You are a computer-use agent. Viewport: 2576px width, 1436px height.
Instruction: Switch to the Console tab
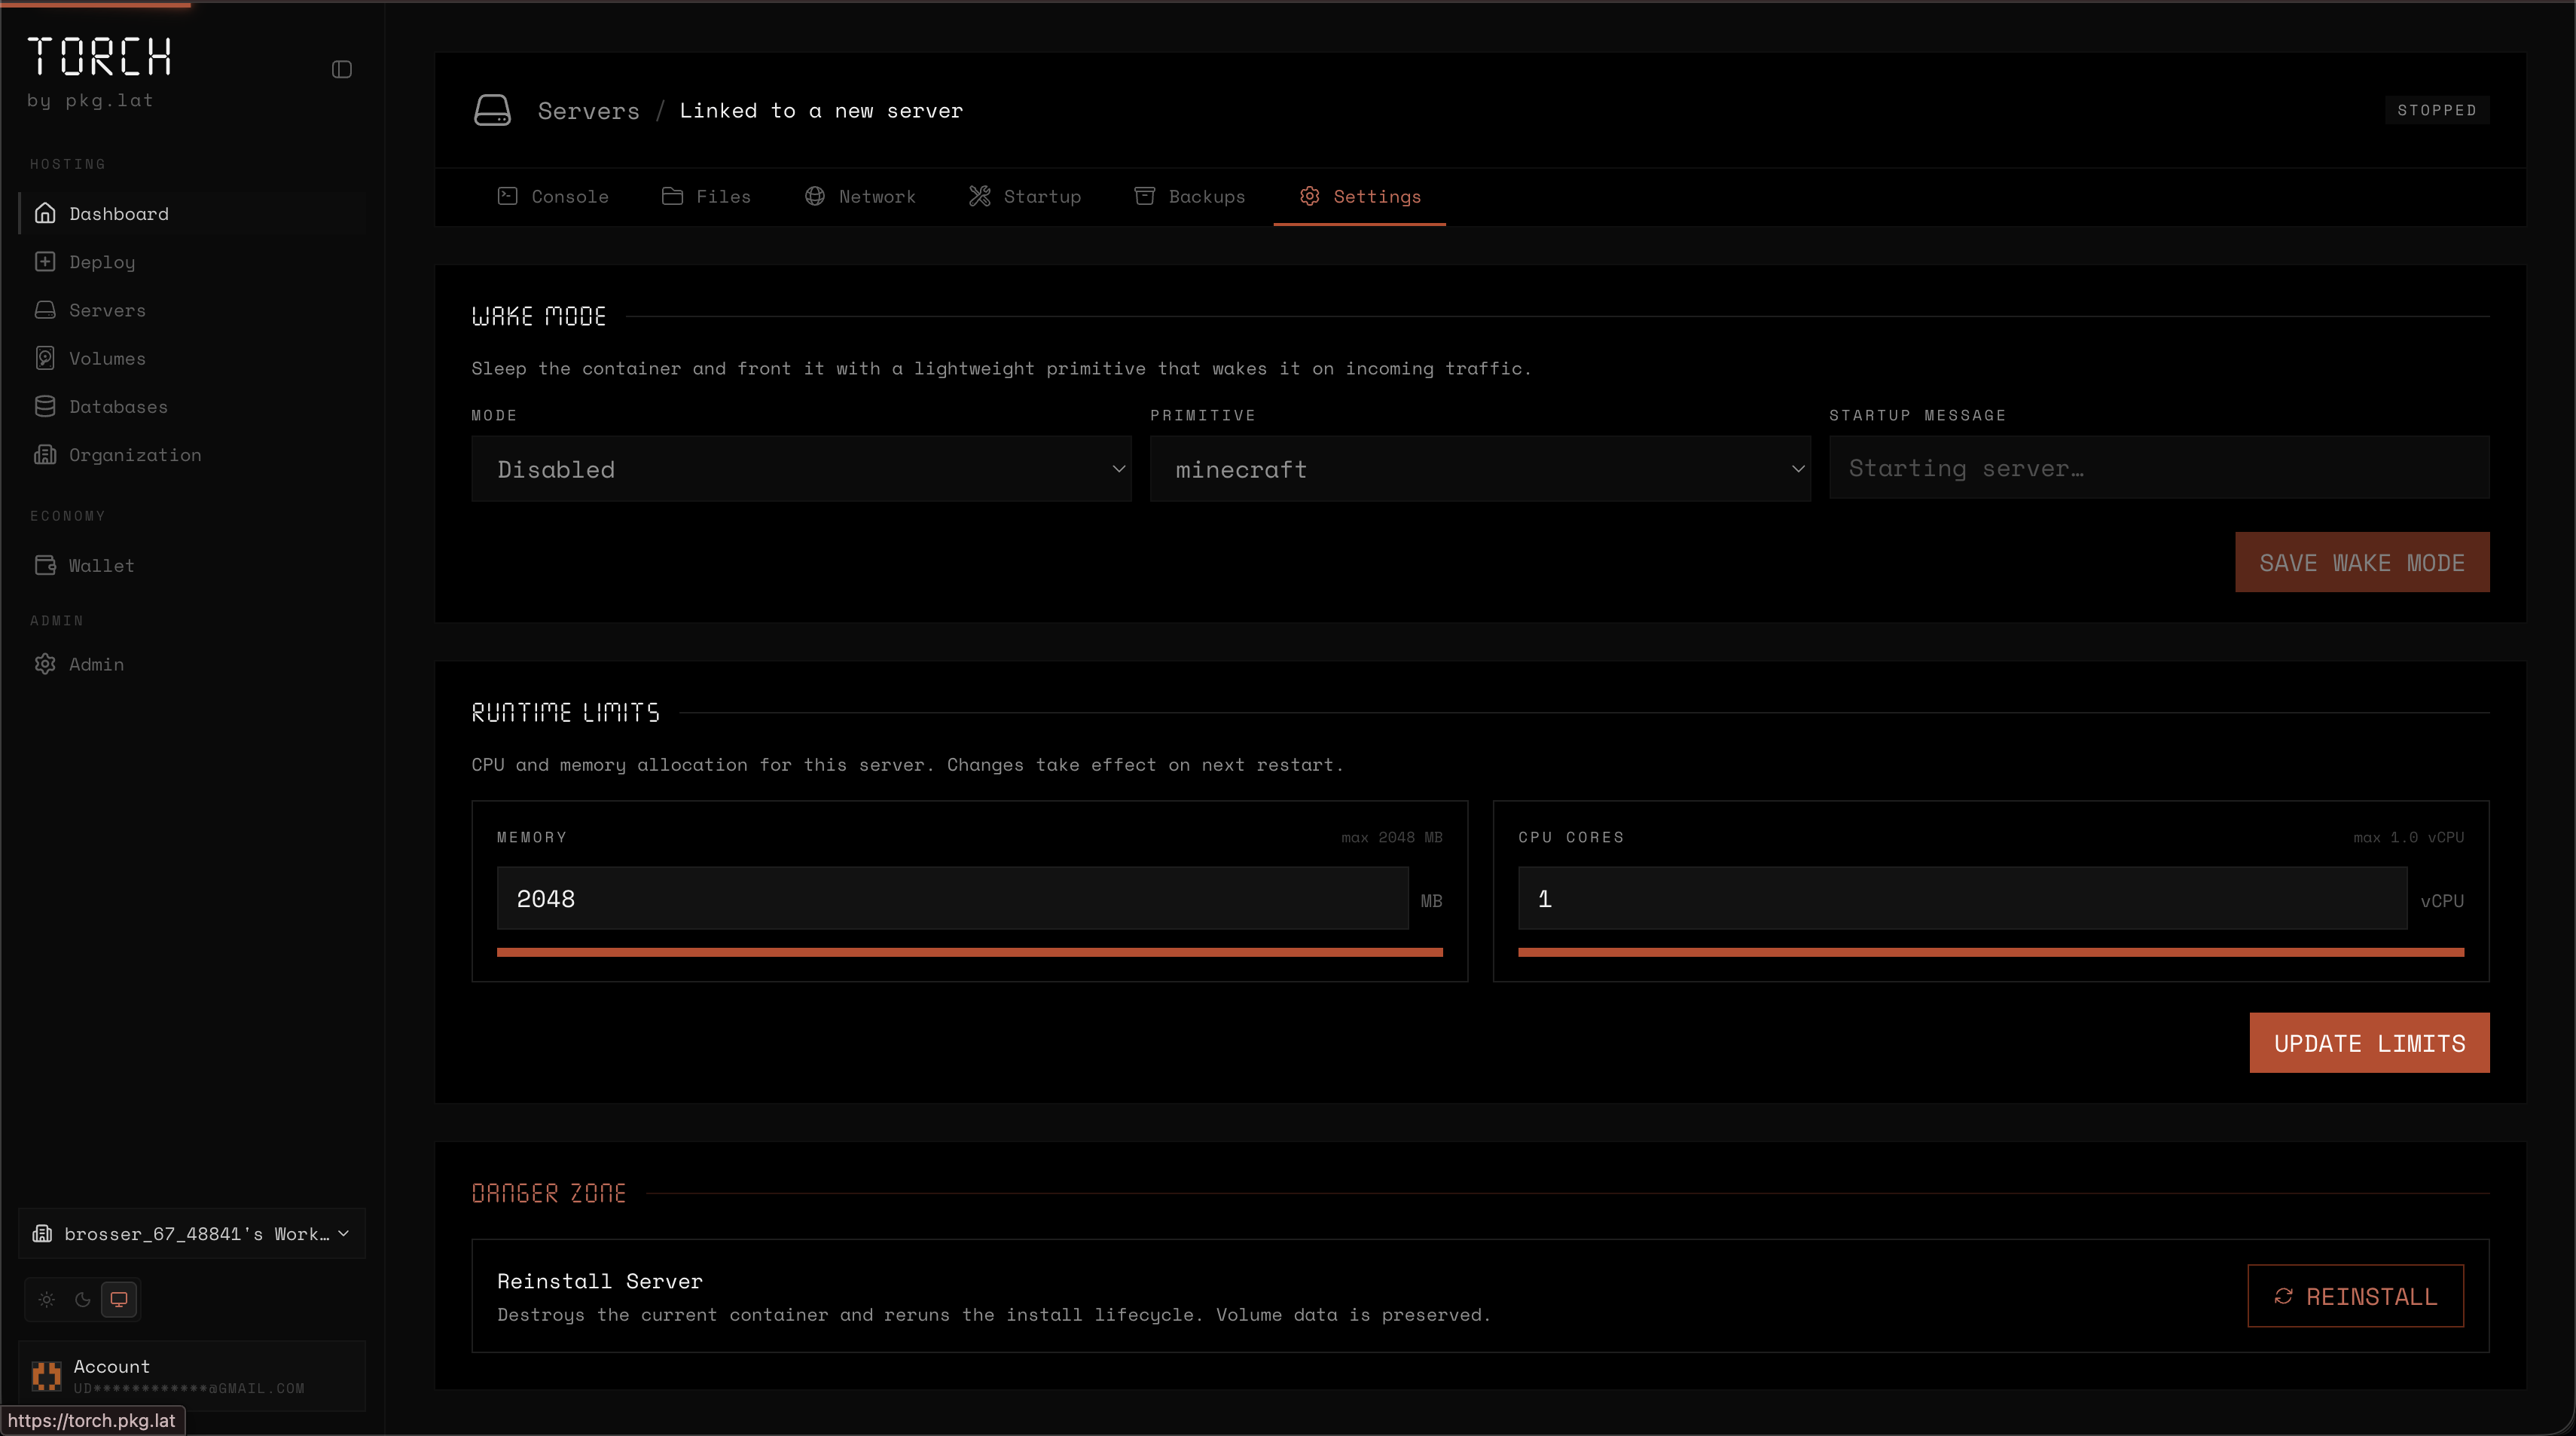coord(553,196)
